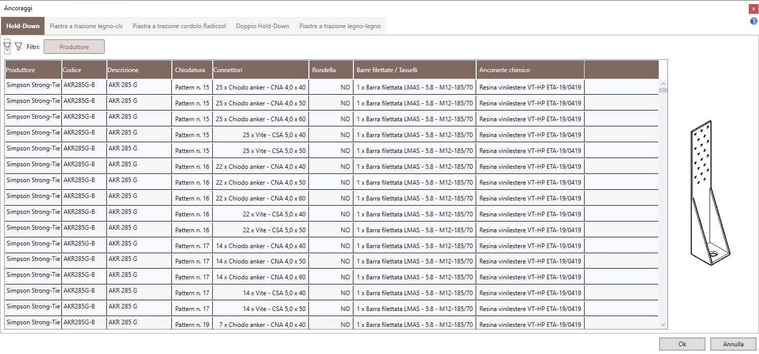The image size is (759, 354).
Task: Sort by the Produttore column header
Action: pyautogui.click(x=33, y=70)
